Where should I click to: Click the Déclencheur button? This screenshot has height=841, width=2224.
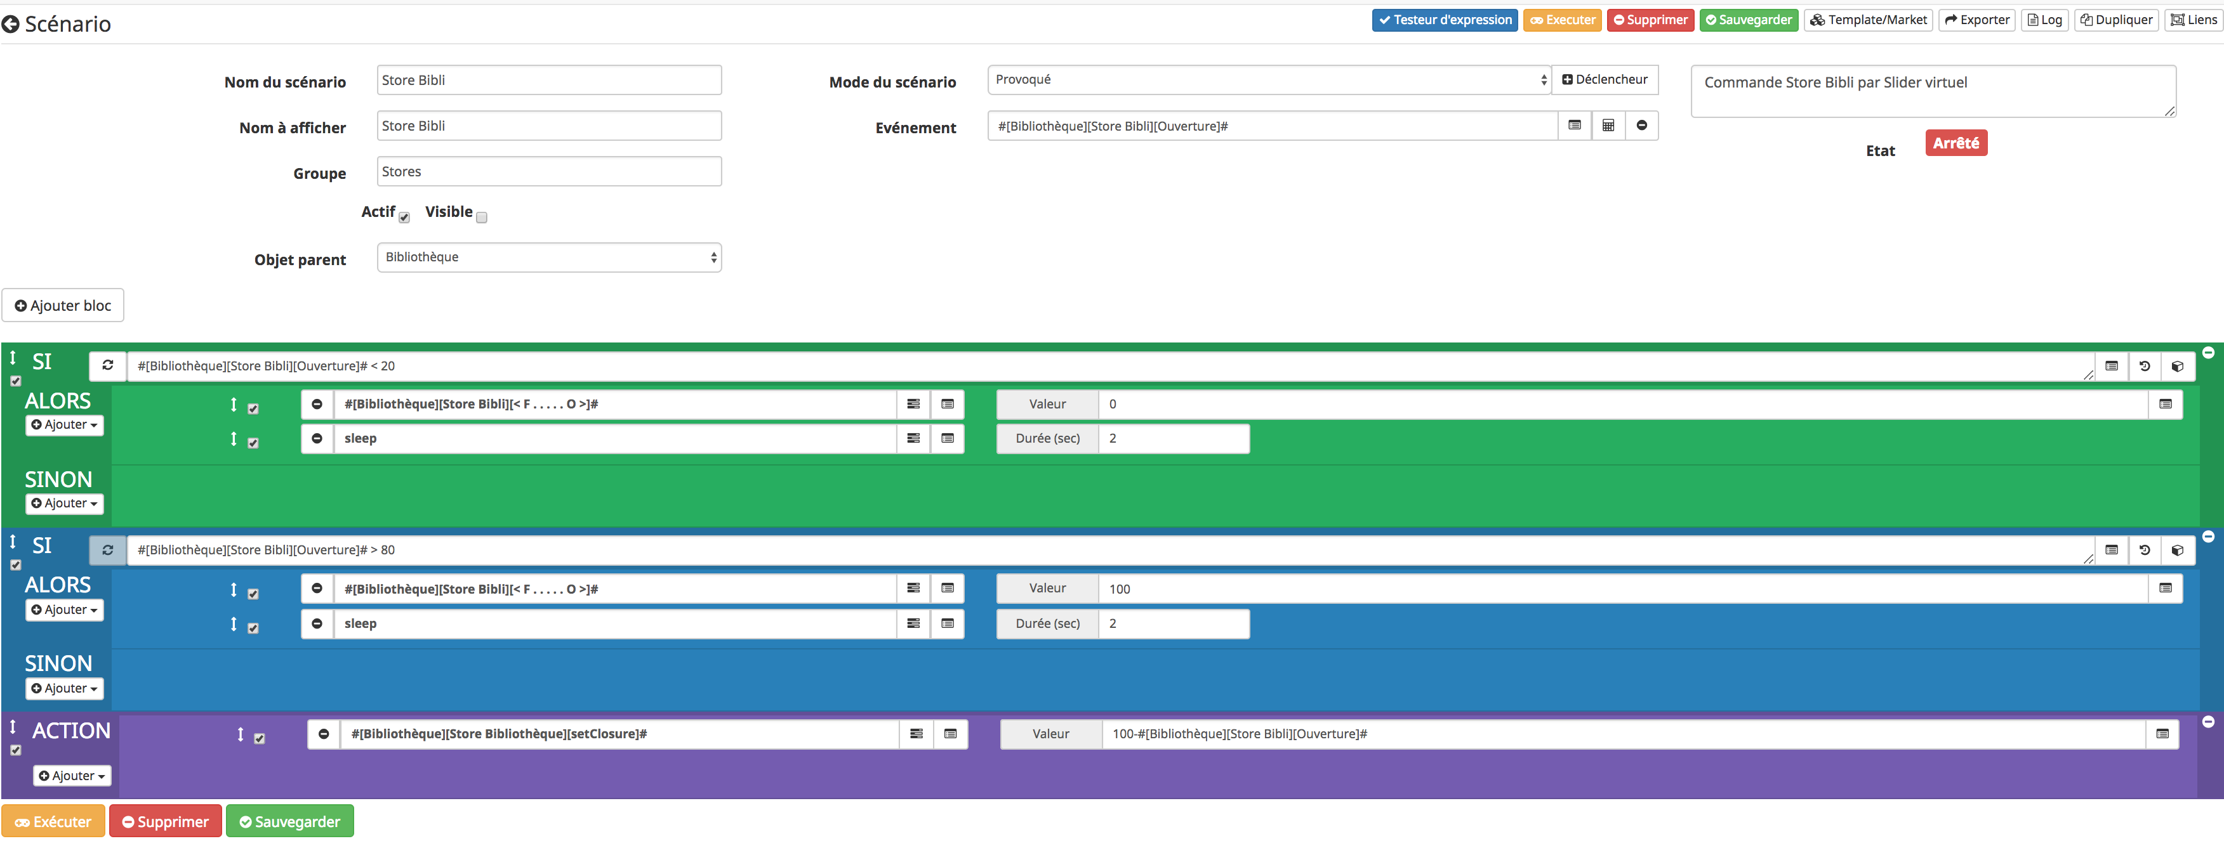tap(1604, 79)
